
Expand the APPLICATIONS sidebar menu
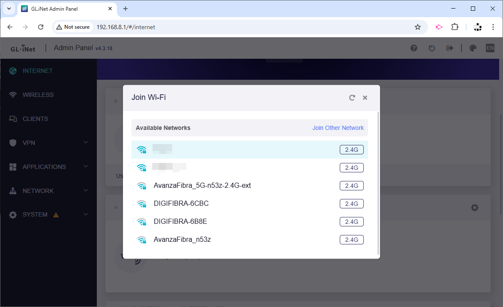click(x=48, y=167)
